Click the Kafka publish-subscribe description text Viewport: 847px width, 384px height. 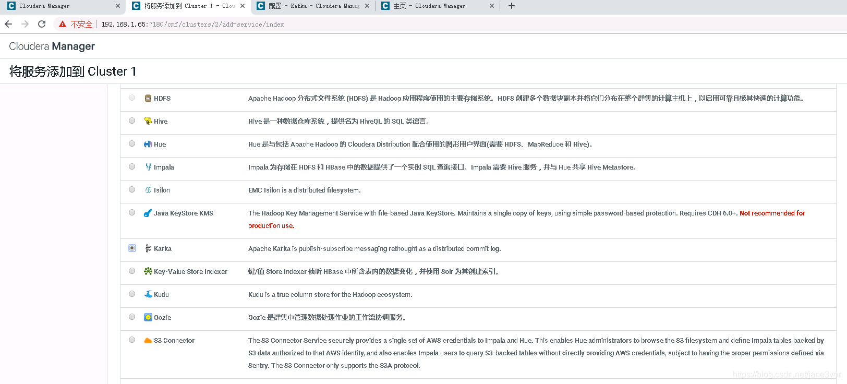pos(374,248)
